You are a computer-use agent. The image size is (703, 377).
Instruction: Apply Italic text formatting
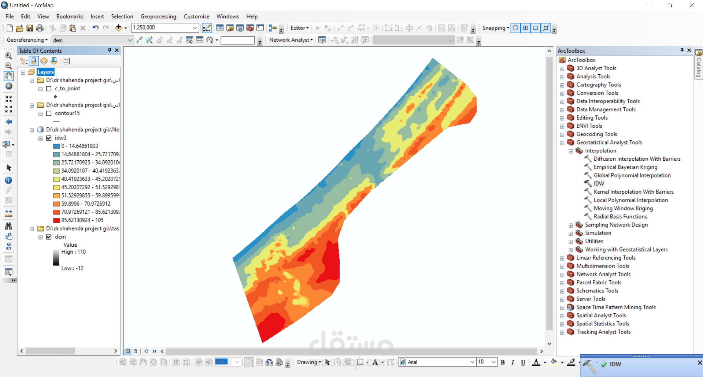[513, 362]
